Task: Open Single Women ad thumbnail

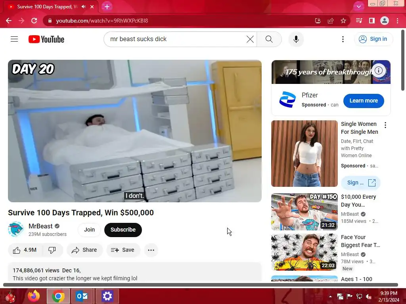Action: coord(304,154)
